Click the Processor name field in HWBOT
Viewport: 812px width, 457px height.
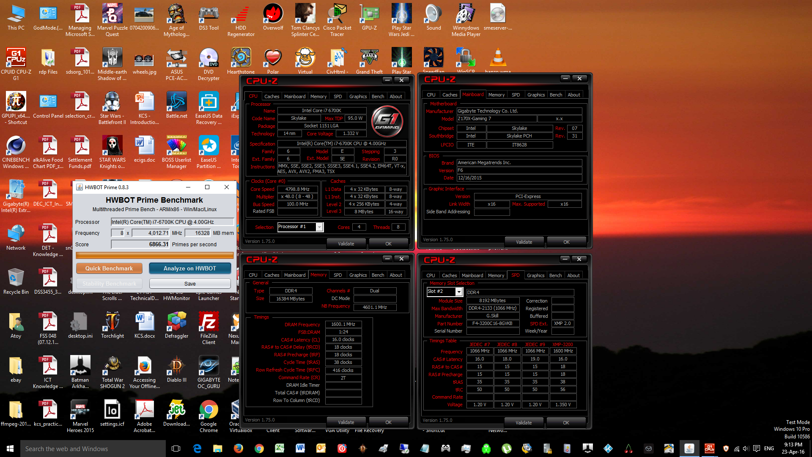[172, 222]
